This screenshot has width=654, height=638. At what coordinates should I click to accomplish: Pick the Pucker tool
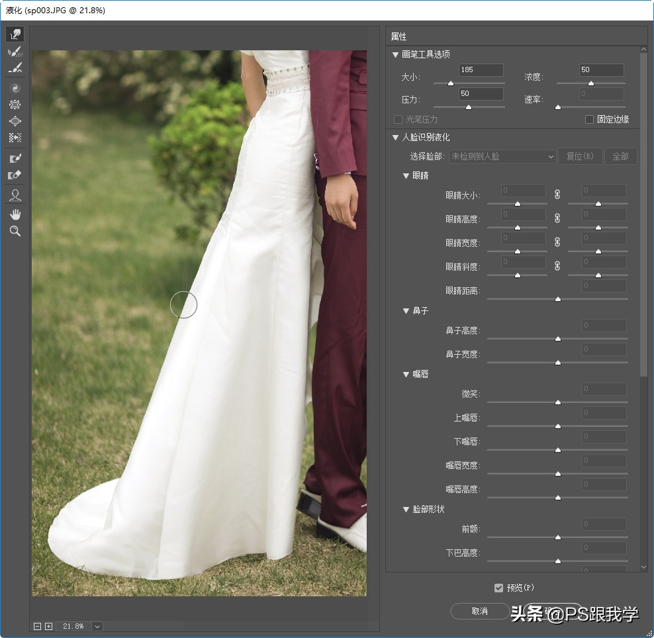[15, 105]
